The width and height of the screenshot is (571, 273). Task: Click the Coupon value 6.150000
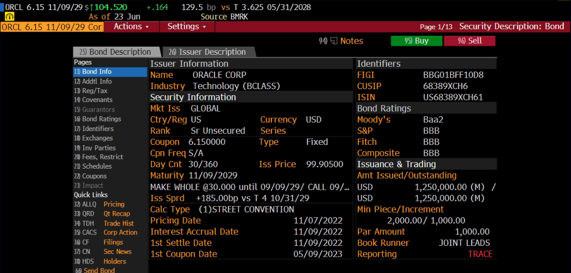click(x=207, y=142)
